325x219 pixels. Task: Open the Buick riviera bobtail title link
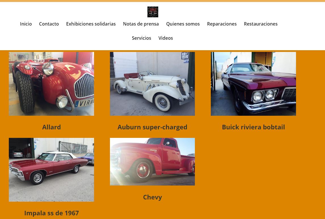pos(253,127)
